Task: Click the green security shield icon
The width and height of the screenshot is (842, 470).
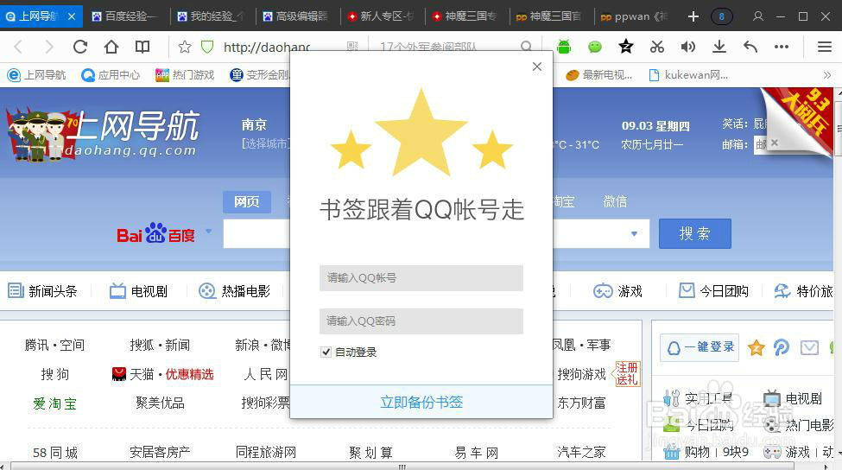Action: 207,48
